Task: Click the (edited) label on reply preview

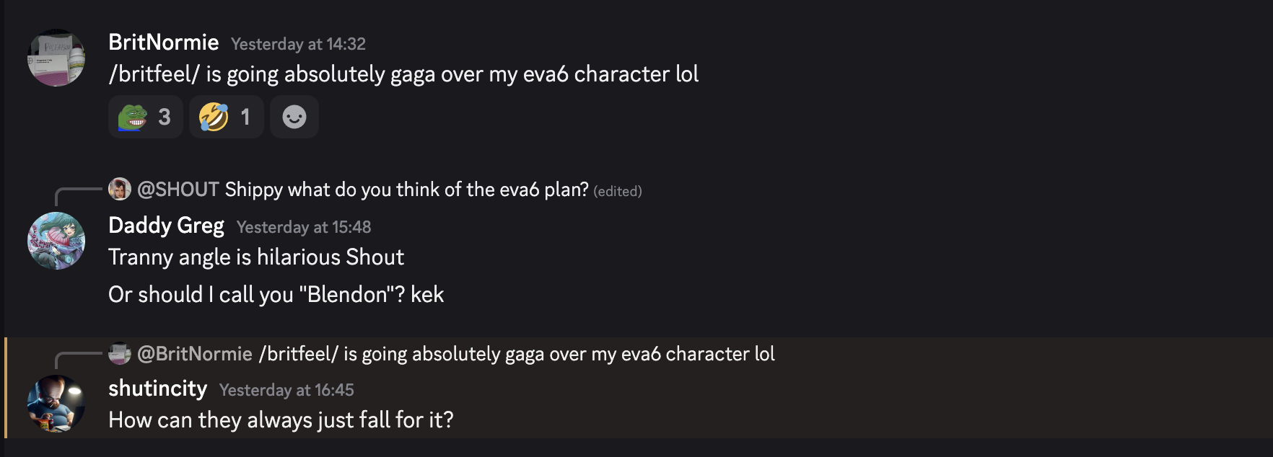Action: tap(618, 191)
